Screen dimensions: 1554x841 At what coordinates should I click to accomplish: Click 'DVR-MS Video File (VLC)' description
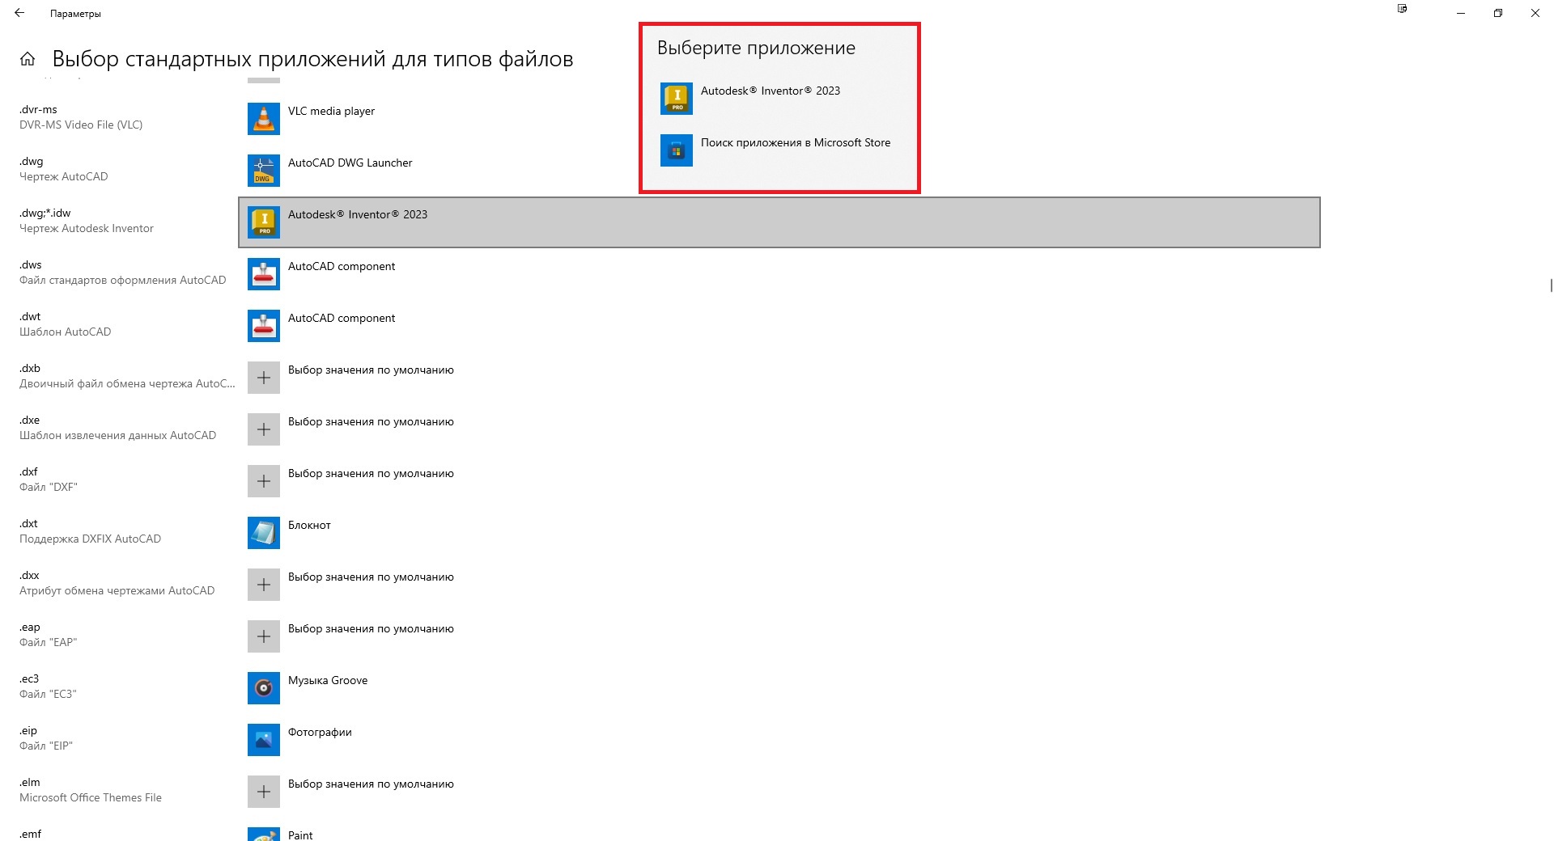tap(81, 125)
